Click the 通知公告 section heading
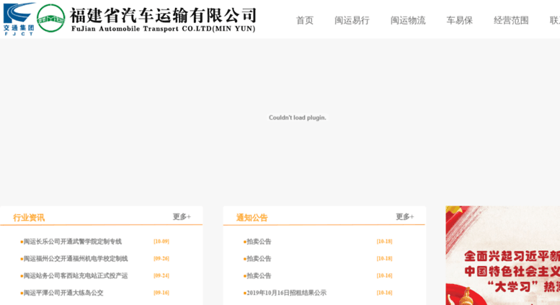Screen dimensions: 560x305 pyautogui.click(x=252, y=218)
